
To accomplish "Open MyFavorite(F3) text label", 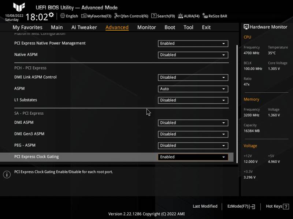I will tap(99, 16).
